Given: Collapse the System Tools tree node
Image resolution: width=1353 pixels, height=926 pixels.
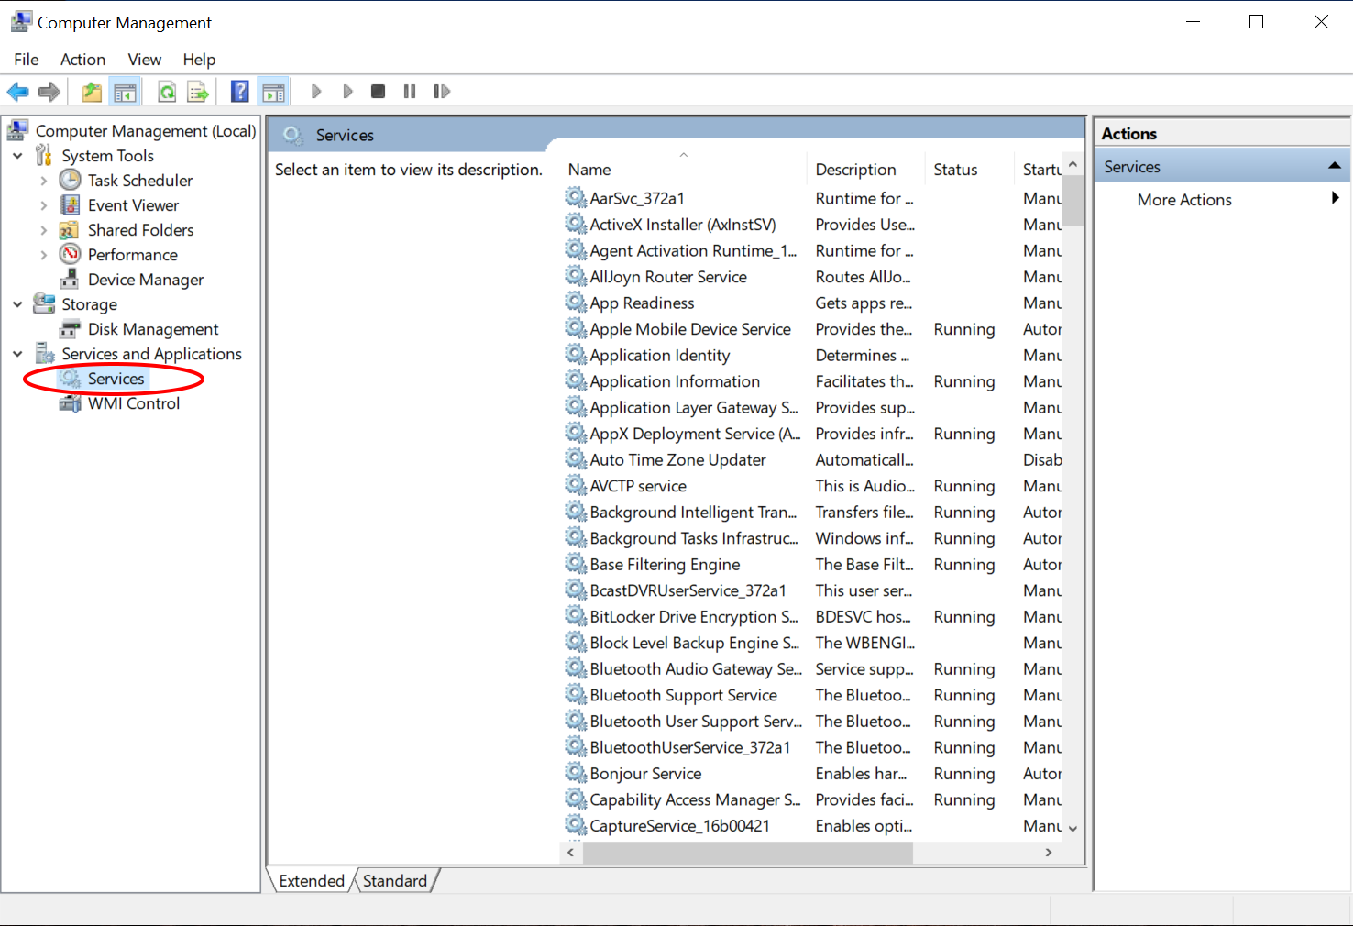Looking at the screenshot, I should [17, 156].
